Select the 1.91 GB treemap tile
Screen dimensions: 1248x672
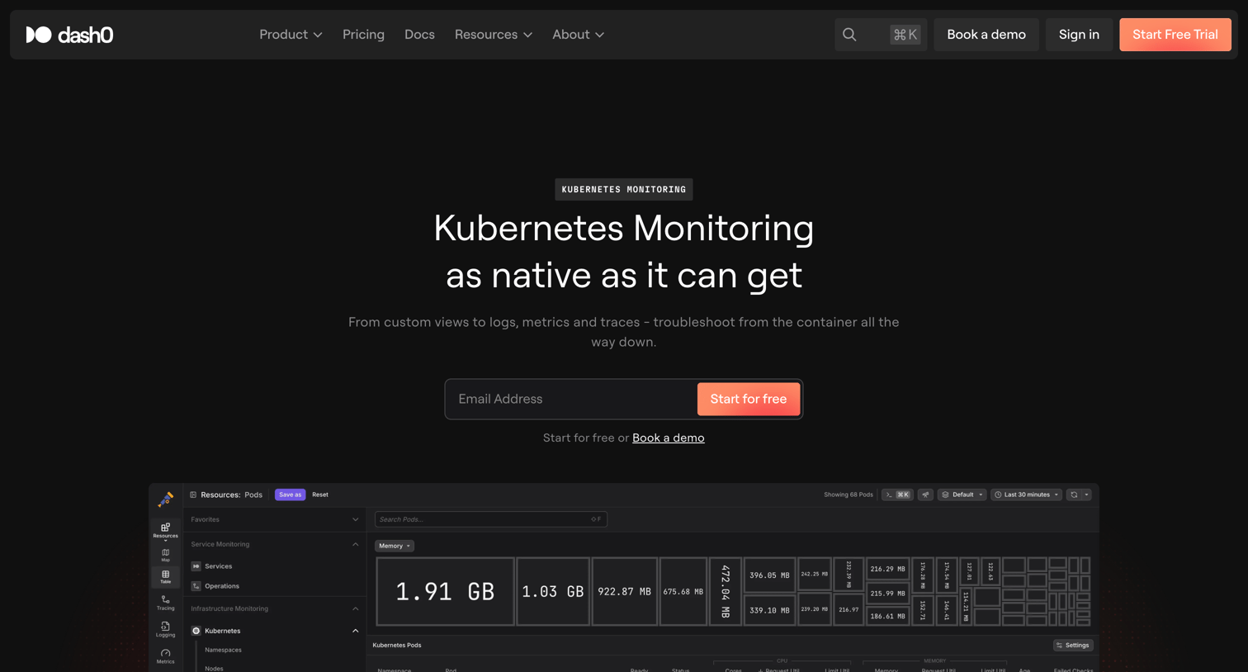[x=445, y=591]
